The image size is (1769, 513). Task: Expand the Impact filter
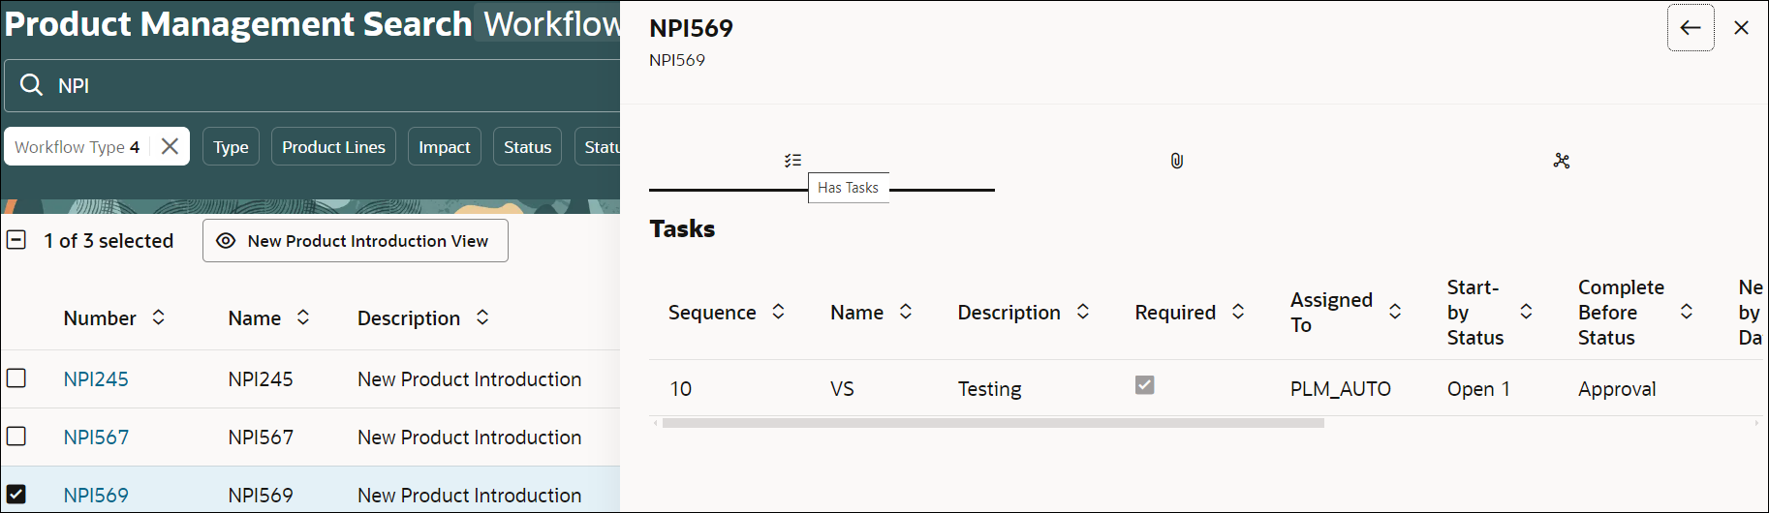click(x=444, y=147)
